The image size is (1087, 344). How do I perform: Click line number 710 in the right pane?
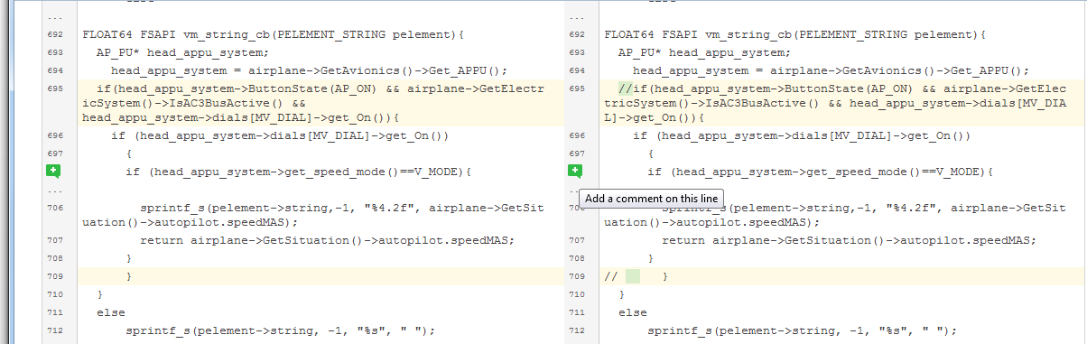[576, 294]
